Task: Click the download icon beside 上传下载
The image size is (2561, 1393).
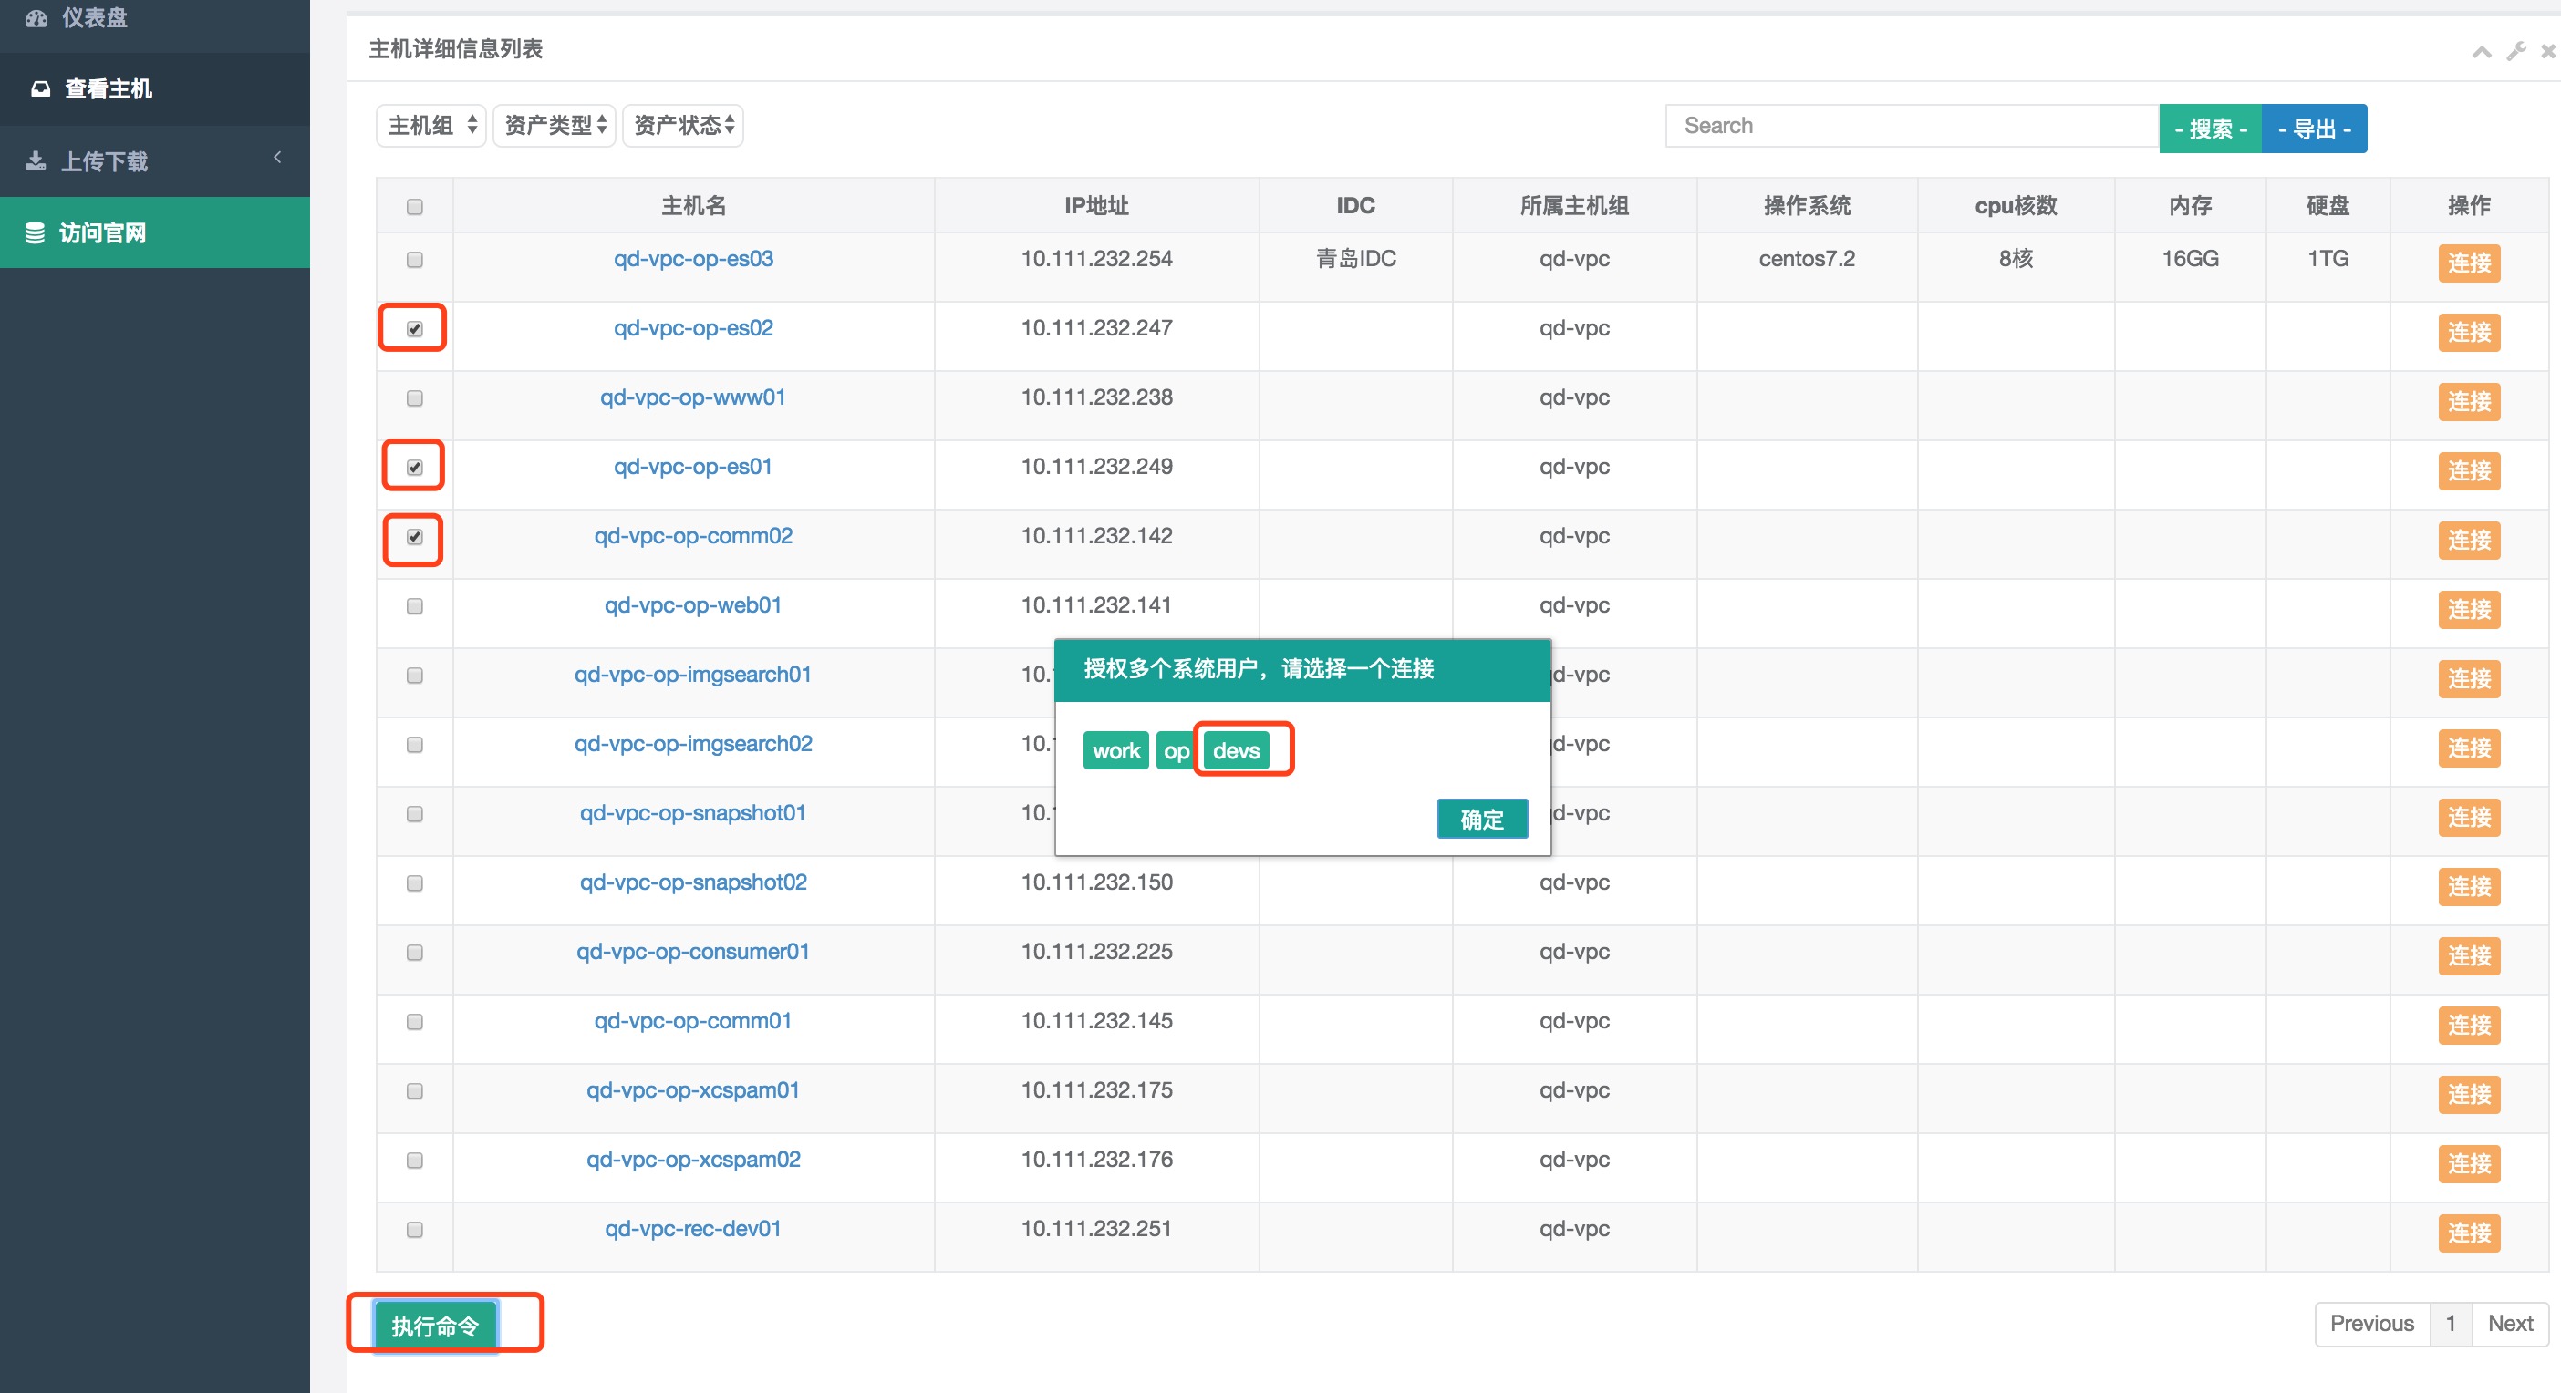Action: tap(36, 161)
